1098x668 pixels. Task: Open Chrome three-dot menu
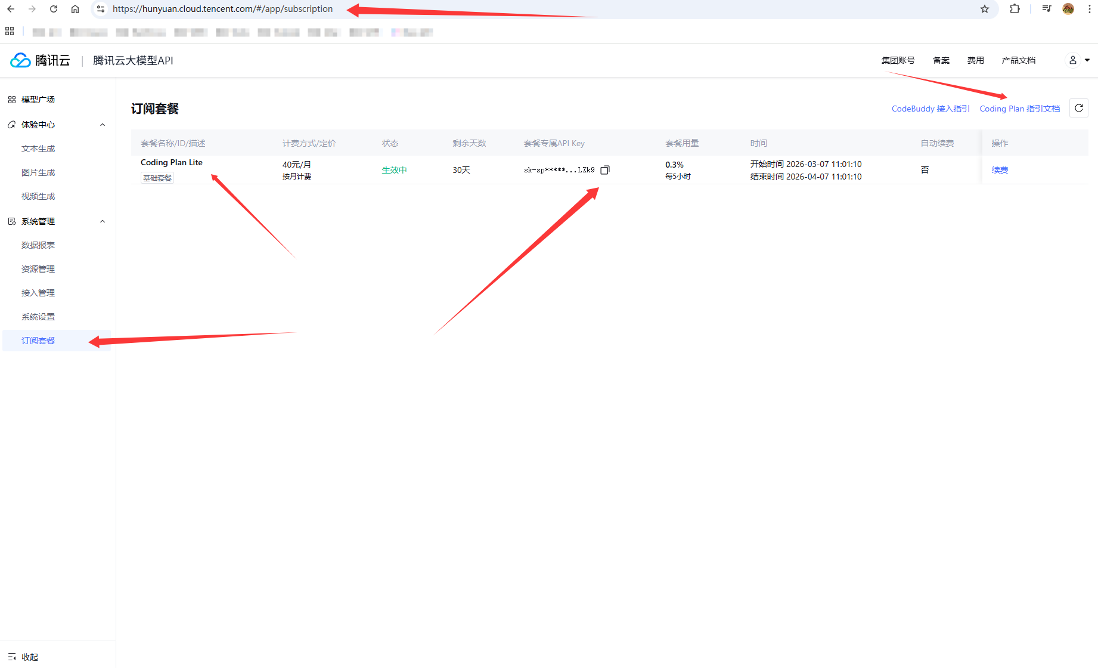tap(1089, 9)
